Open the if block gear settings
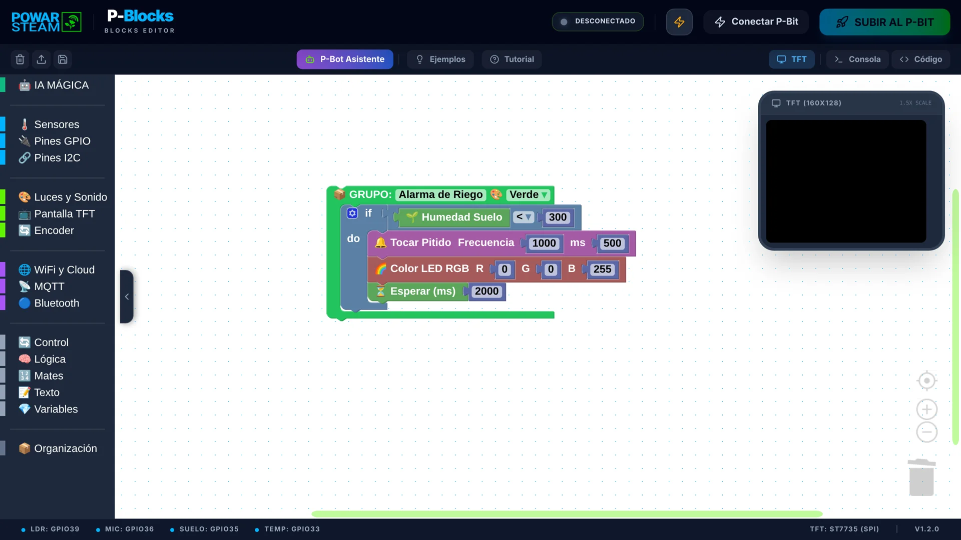The image size is (961, 540). pyautogui.click(x=352, y=213)
